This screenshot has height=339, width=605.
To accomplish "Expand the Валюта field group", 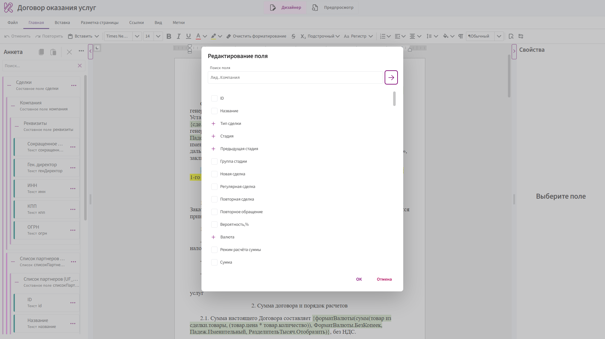I will click(213, 237).
